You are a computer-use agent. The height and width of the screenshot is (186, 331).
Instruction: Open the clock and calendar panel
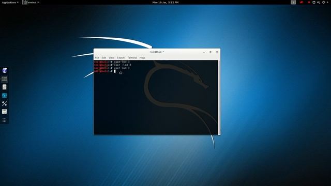coord(165,2)
